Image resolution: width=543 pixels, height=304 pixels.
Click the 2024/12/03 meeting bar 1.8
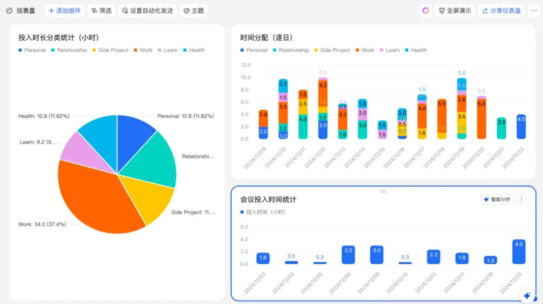click(x=263, y=258)
